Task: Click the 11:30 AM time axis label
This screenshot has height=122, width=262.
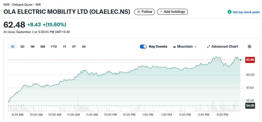Action: coord(92,115)
